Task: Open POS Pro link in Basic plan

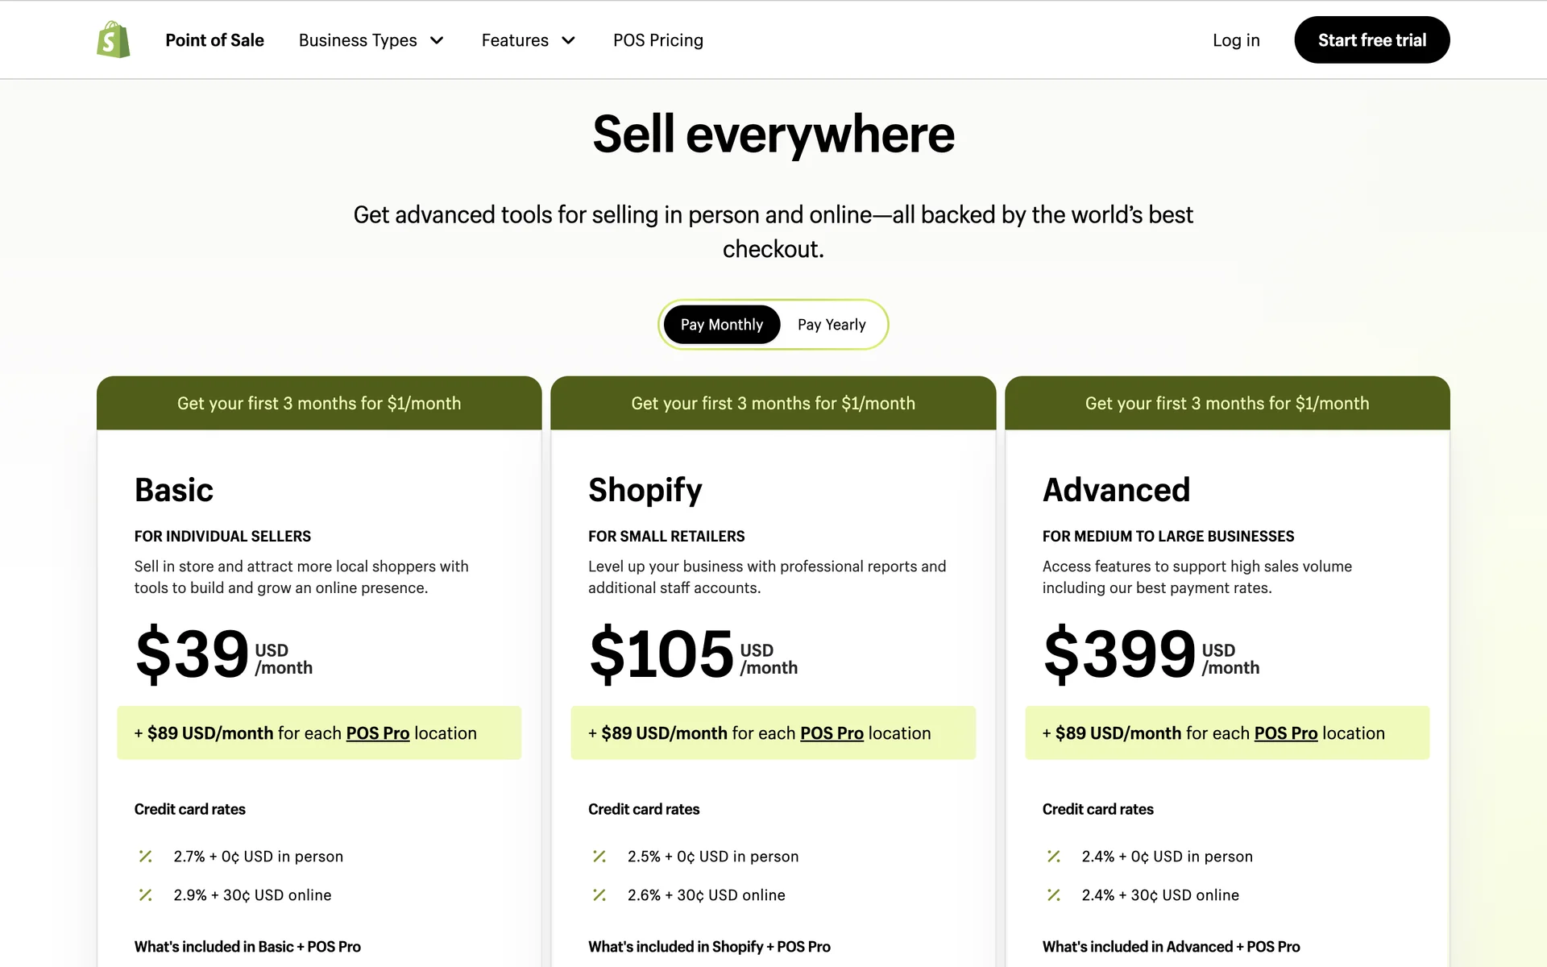Action: tap(378, 733)
